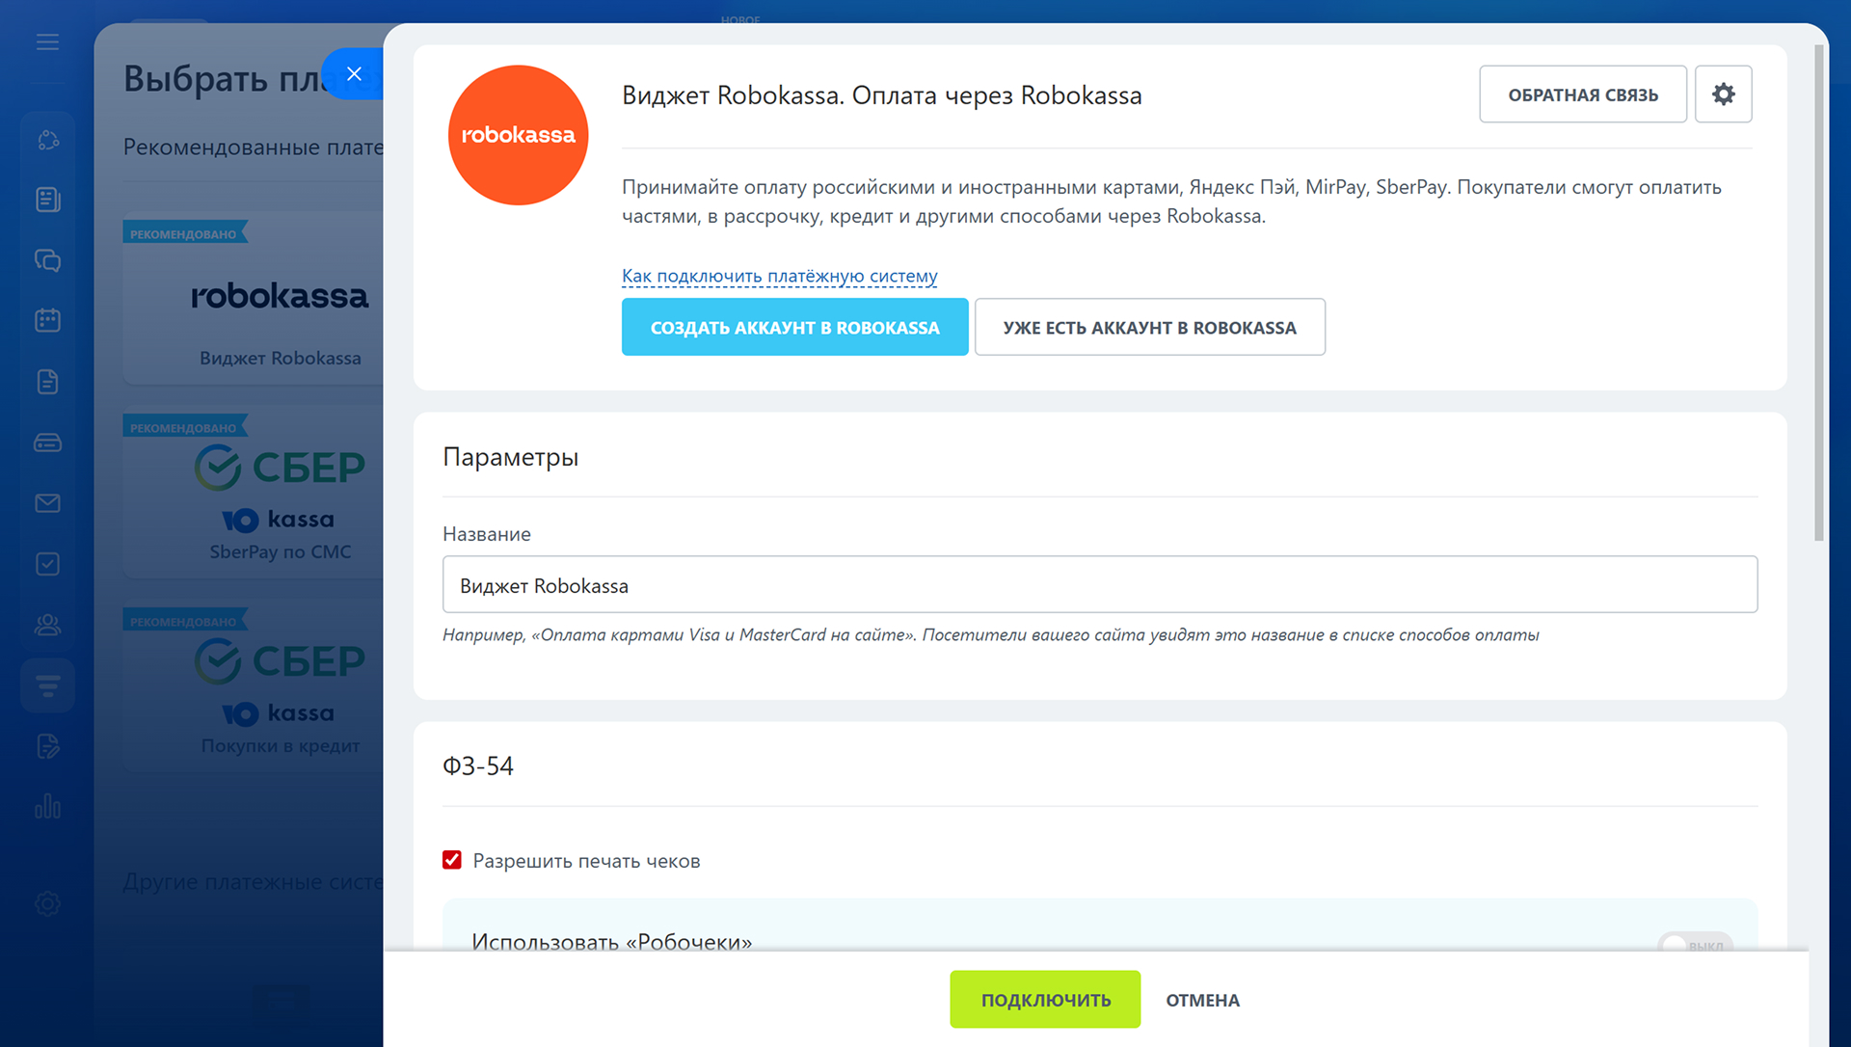Click the panel's vertical scrollbar
This screenshot has width=1851, height=1047.
click(x=1818, y=289)
